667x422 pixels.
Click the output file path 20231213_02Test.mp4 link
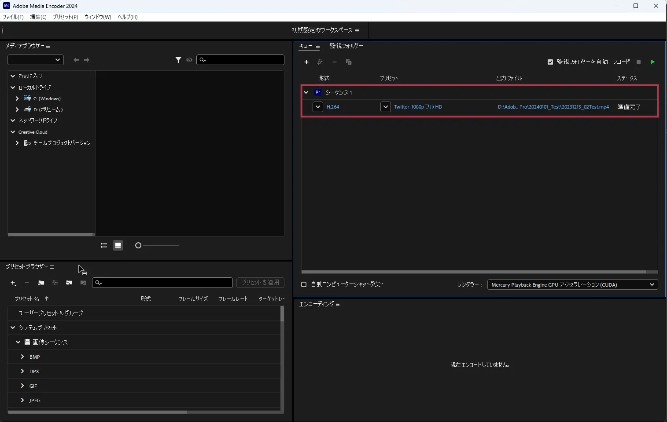(553, 107)
